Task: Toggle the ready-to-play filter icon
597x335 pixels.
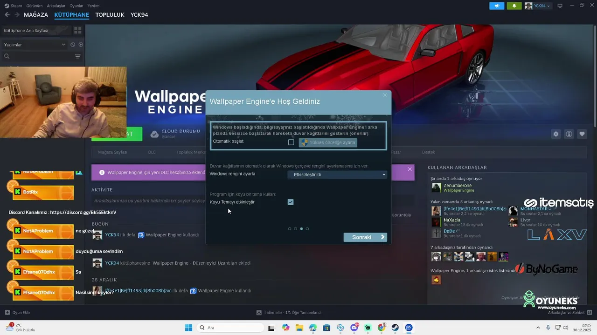Action: (81, 45)
